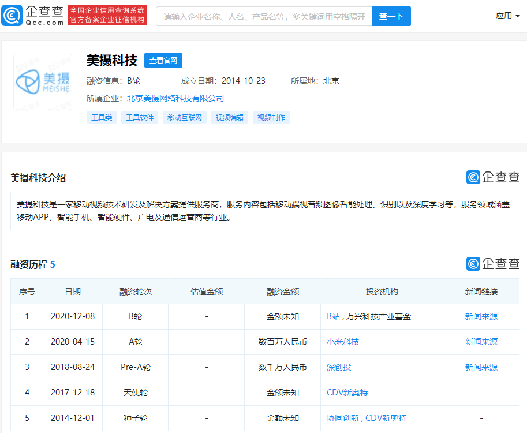Open the 小米科技 investor link
The width and height of the screenshot is (527, 433).
pyautogui.click(x=343, y=342)
